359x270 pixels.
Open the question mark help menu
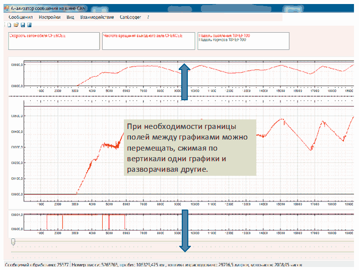[148, 17]
